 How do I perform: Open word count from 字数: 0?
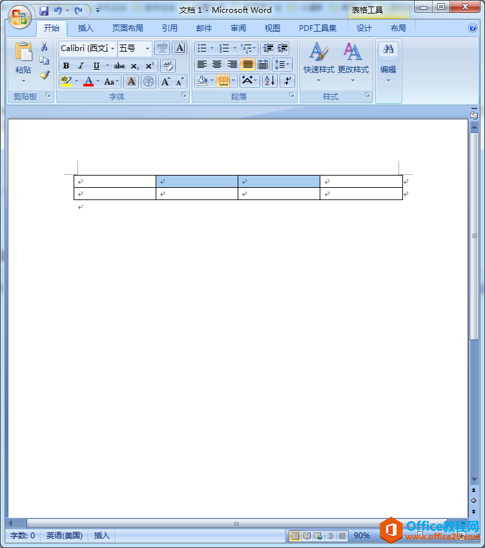(23, 536)
